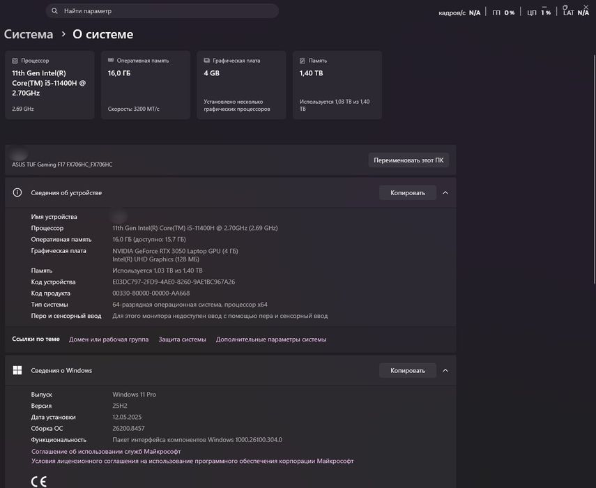Viewport: 596px width, 488px height.
Task: Click the CE certification mark icon
Action: click(x=39, y=482)
